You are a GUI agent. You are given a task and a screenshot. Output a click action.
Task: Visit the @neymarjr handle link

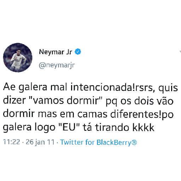[x=57, y=65]
